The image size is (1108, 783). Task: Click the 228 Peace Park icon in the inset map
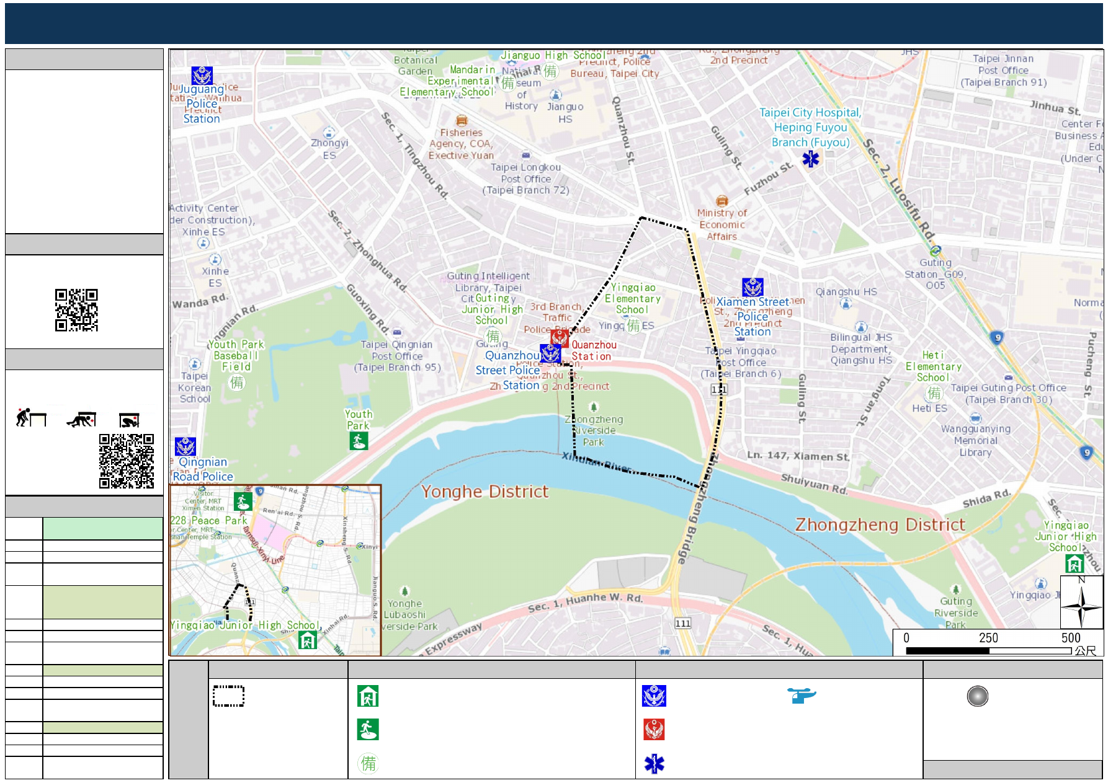pos(243,501)
